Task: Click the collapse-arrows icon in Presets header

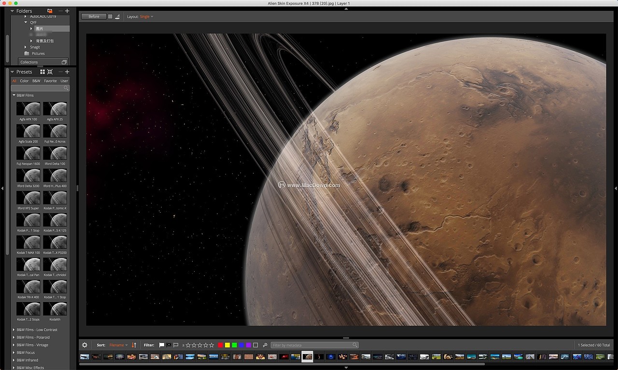Action: tap(50, 72)
